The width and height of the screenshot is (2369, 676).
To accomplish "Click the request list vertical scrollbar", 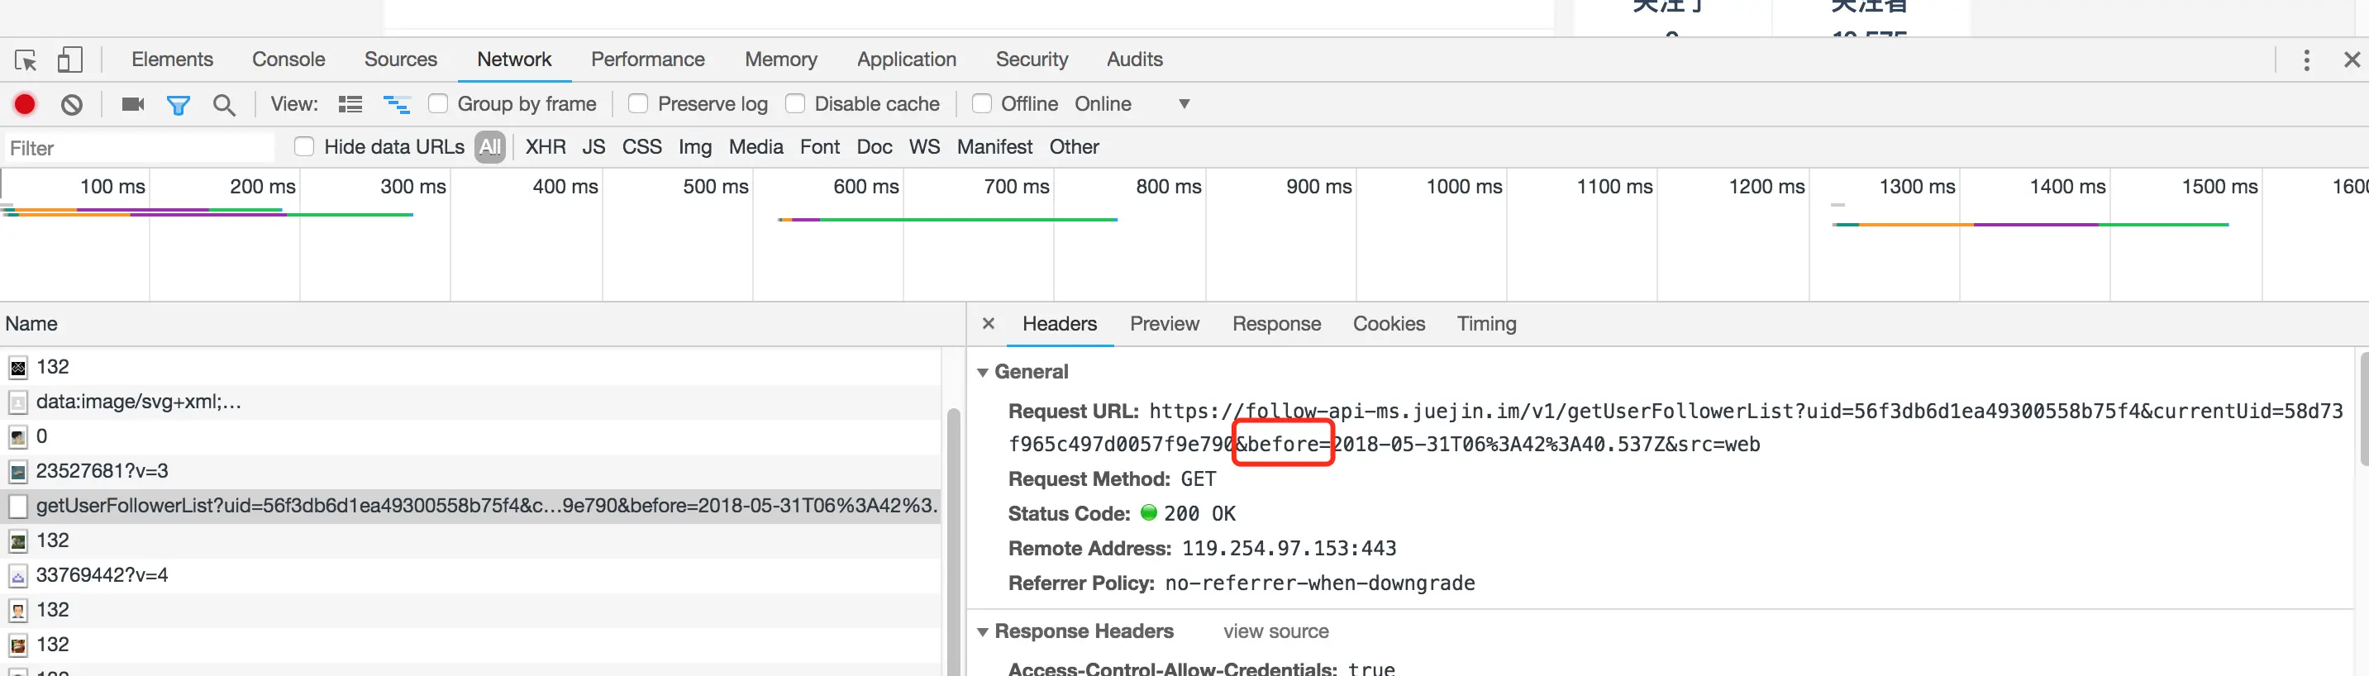I will click(954, 542).
